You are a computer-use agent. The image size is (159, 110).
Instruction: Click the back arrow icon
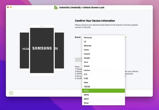tap(11, 93)
